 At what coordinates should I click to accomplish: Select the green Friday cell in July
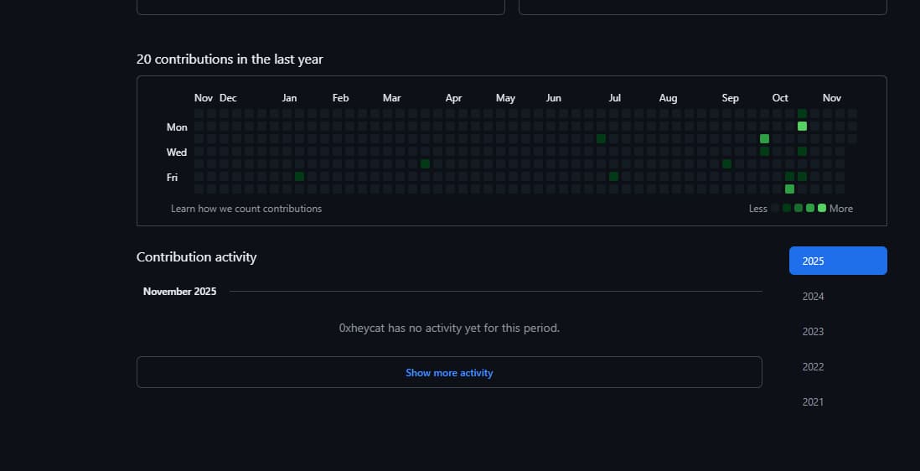(x=613, y=177)
